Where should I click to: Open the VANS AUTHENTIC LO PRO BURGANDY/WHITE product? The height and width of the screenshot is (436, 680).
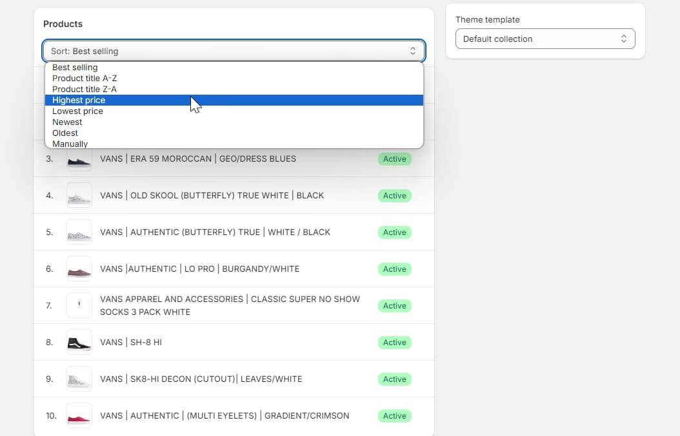[x=199, y=269]
